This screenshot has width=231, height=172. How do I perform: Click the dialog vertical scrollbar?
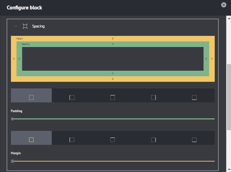pos(229,104)
